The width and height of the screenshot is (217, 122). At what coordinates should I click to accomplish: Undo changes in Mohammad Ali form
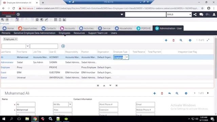(170, 94)
